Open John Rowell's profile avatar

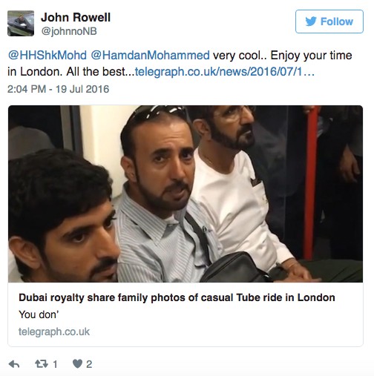tap(21, 24)
